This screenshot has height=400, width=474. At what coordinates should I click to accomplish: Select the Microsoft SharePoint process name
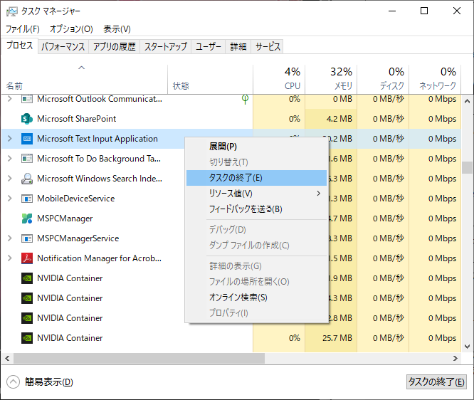(76, 119)
